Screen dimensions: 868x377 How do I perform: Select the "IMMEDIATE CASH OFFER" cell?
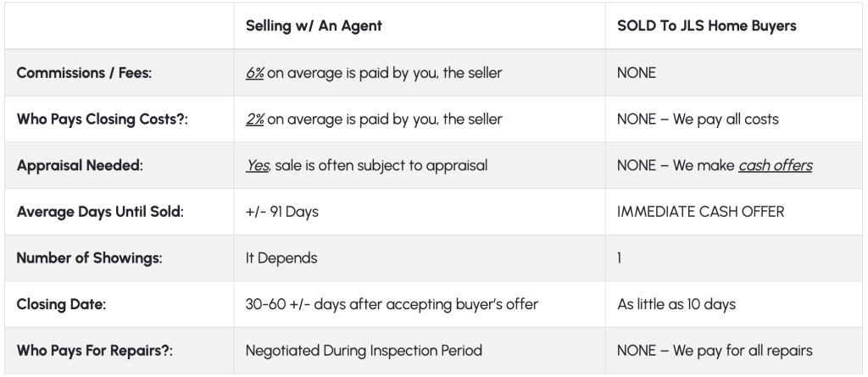coord(701,212)
